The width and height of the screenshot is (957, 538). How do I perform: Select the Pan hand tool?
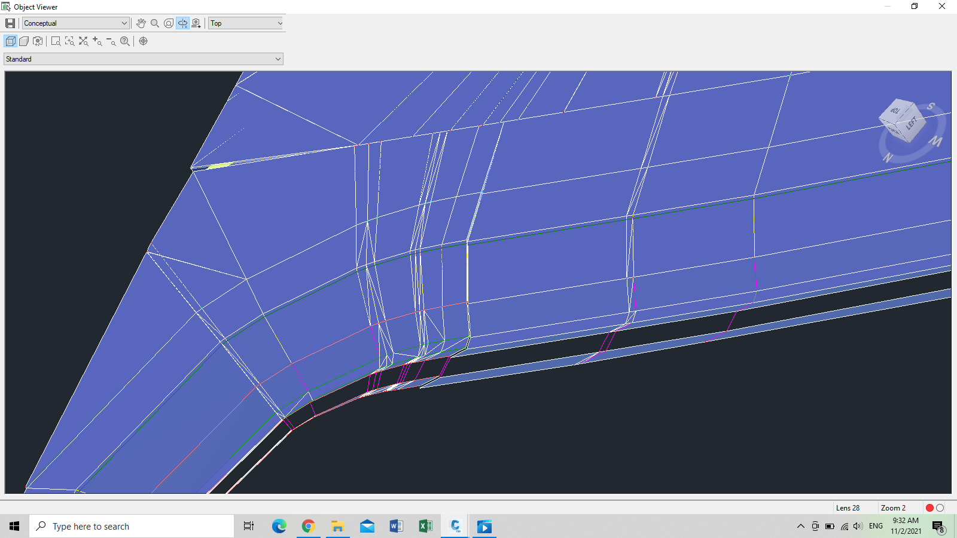point(141,23)
